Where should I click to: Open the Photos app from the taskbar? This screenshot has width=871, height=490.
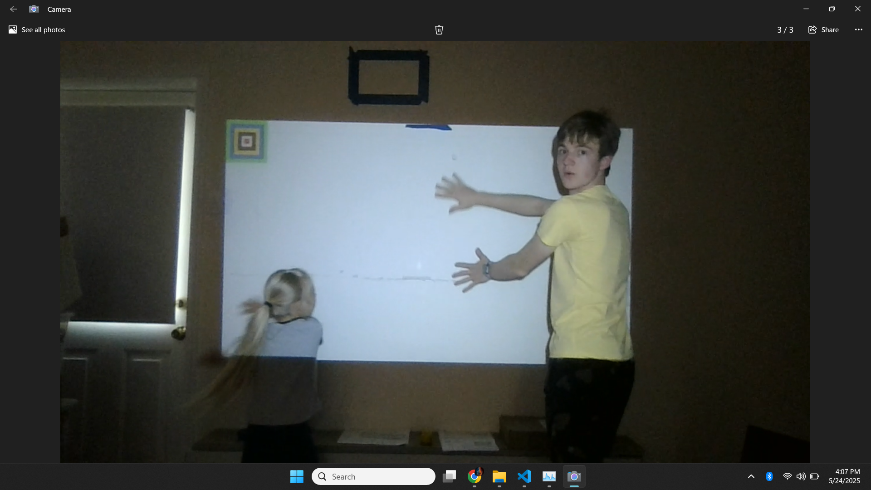click(549, 476)
